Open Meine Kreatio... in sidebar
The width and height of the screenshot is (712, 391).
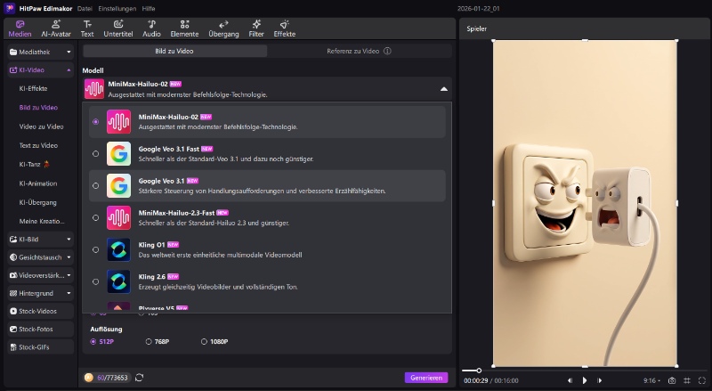pyautogui.click(x=41, y=222)
